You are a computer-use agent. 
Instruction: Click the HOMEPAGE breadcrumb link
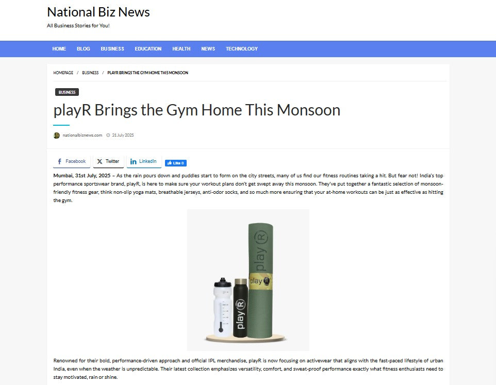coord(63,73)
